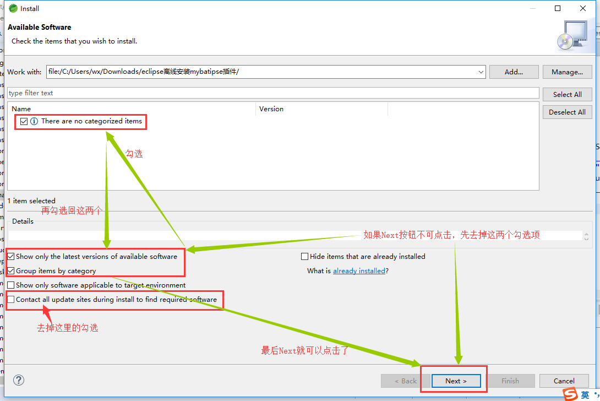Open the already installed link
Image resolution: width=600 pixels, height=401 pixels.
tap(359, 270)
